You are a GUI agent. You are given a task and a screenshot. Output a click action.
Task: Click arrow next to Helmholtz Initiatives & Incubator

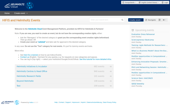110,66
